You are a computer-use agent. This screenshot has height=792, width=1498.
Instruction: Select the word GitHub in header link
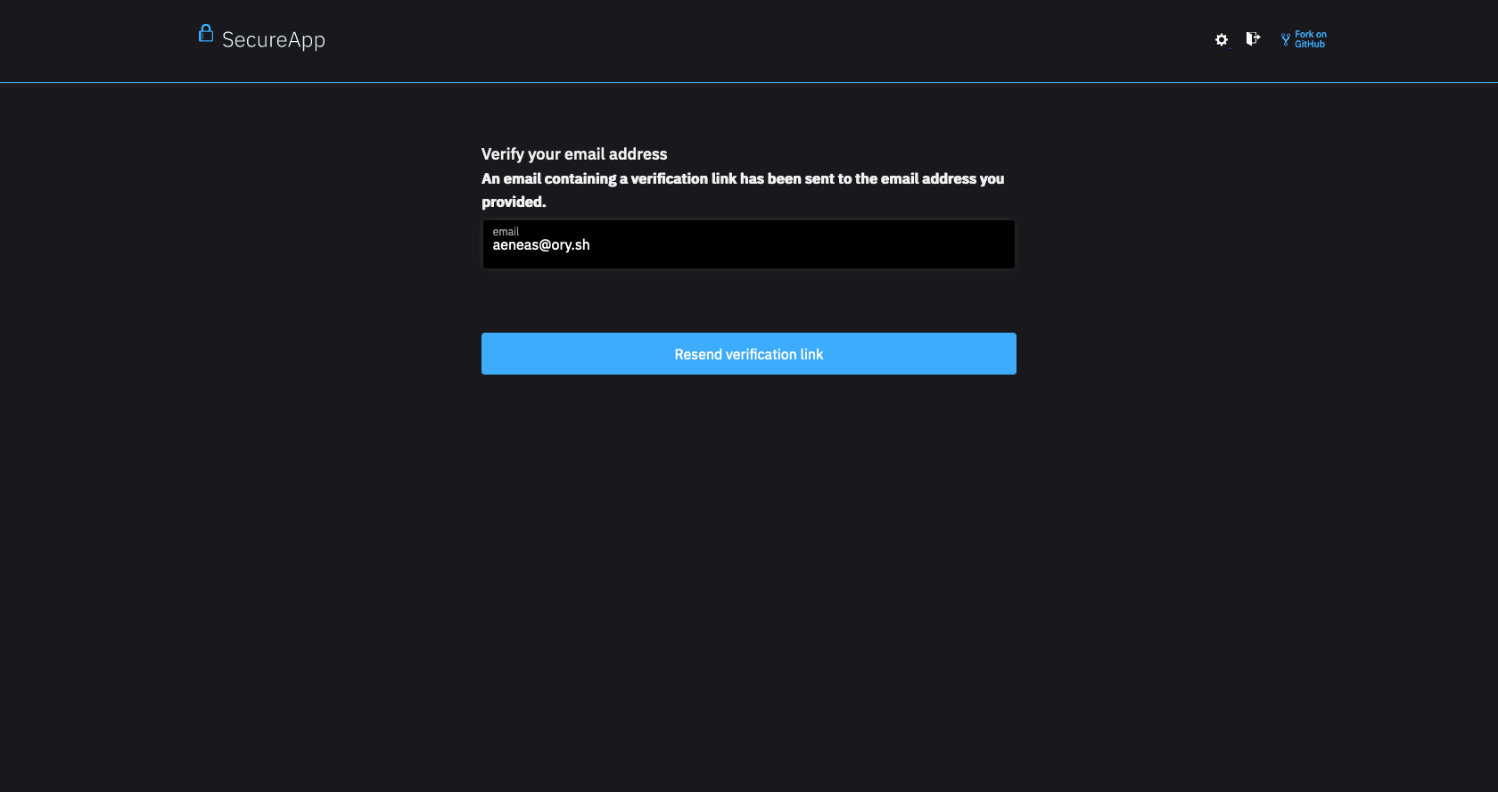point(1310,45)
